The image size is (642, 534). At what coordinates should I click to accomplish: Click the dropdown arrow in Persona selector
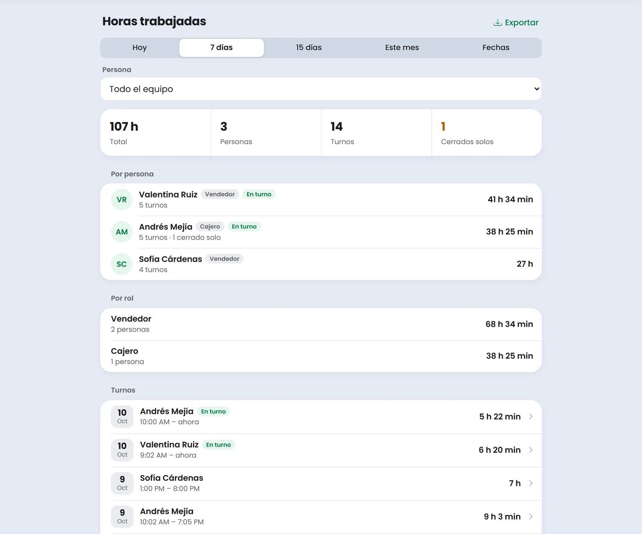pos(536,89)
